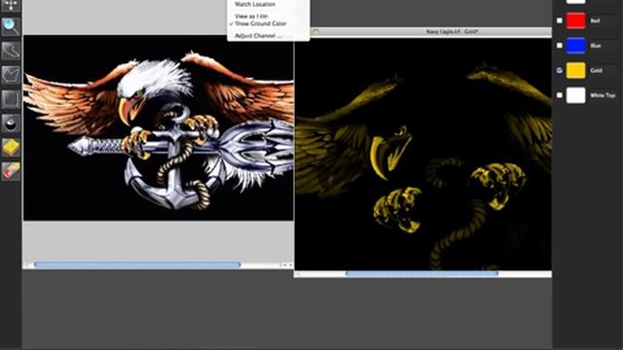Click the Blue channel color swatch
The image size is (623, 350).
[x=575, y=46]
